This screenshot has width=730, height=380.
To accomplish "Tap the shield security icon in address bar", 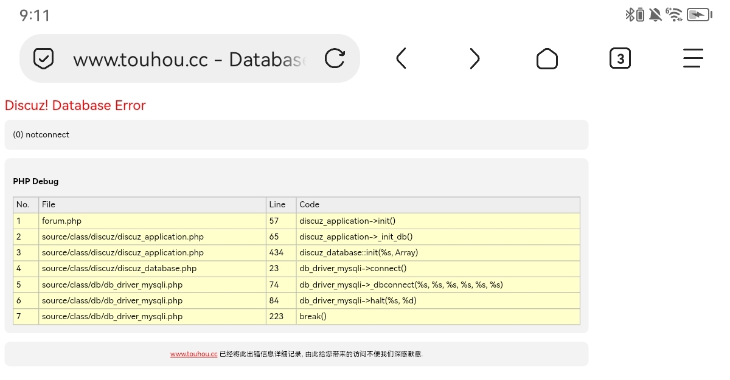I will tap(43, 58).
